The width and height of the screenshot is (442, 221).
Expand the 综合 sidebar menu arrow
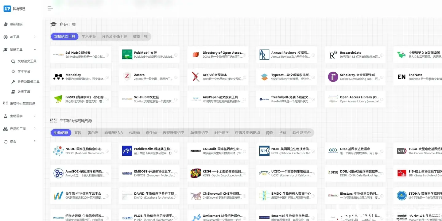(x=35, y=142)
